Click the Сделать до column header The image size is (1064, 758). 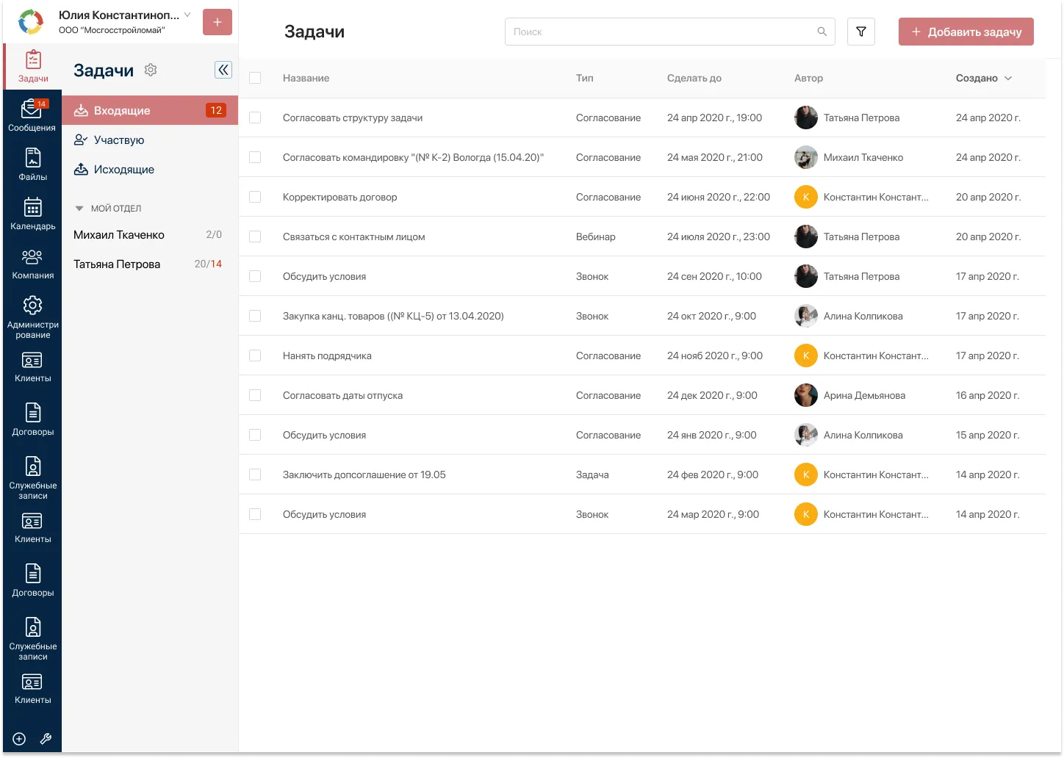[x=694, y=78]
